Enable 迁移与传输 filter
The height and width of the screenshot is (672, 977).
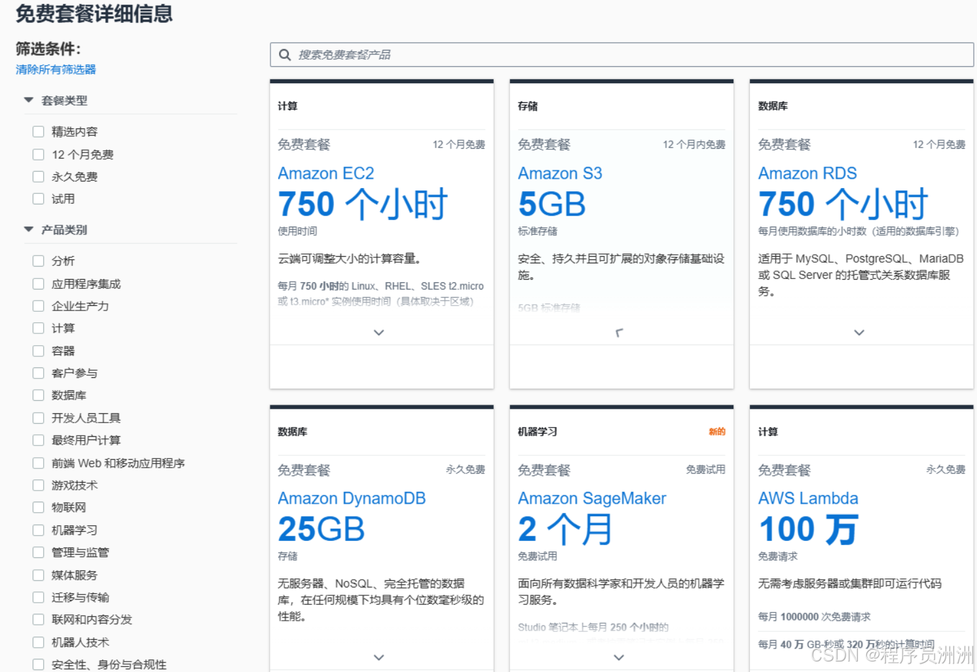39,597
